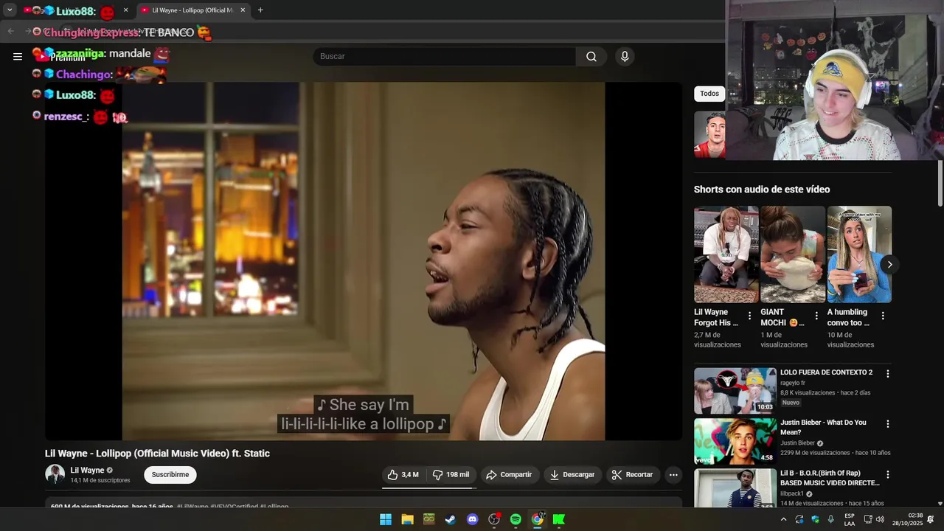Screen dimensions: 944x531
Task: Open options for Lil B B.O.R. video
Action: [x=888, y=474]
